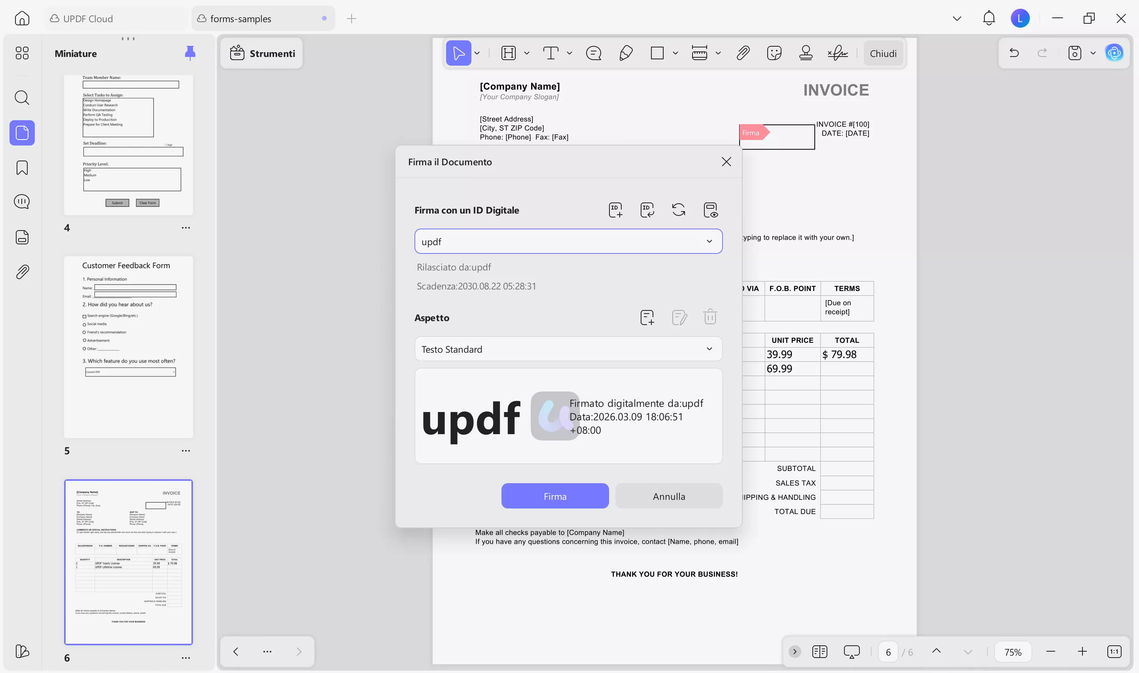Click the Undo arrow icon
The image size is (1139, 673).
1014,53
